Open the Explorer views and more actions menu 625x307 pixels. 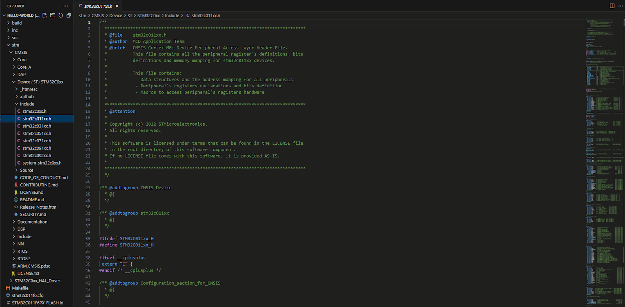(x=66, y=6)
